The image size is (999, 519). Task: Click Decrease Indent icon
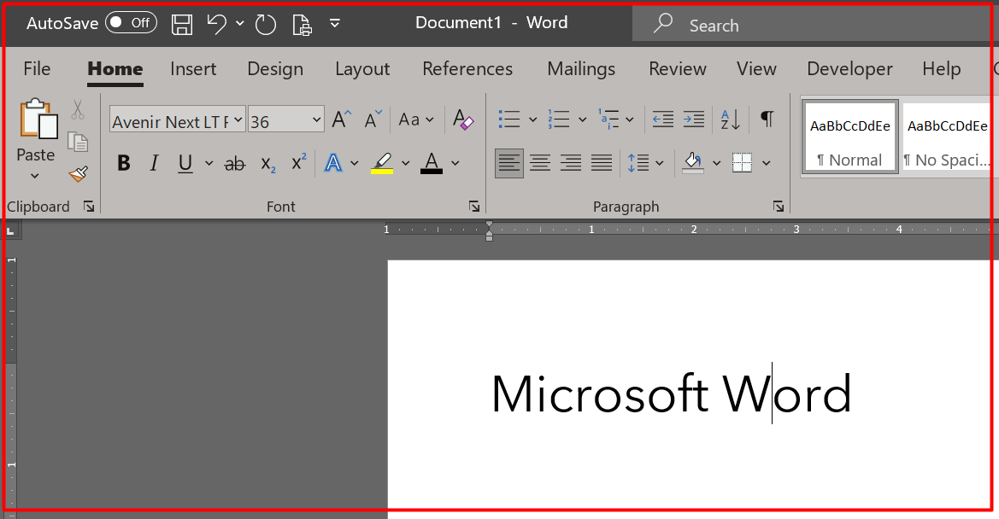[662, 119]
